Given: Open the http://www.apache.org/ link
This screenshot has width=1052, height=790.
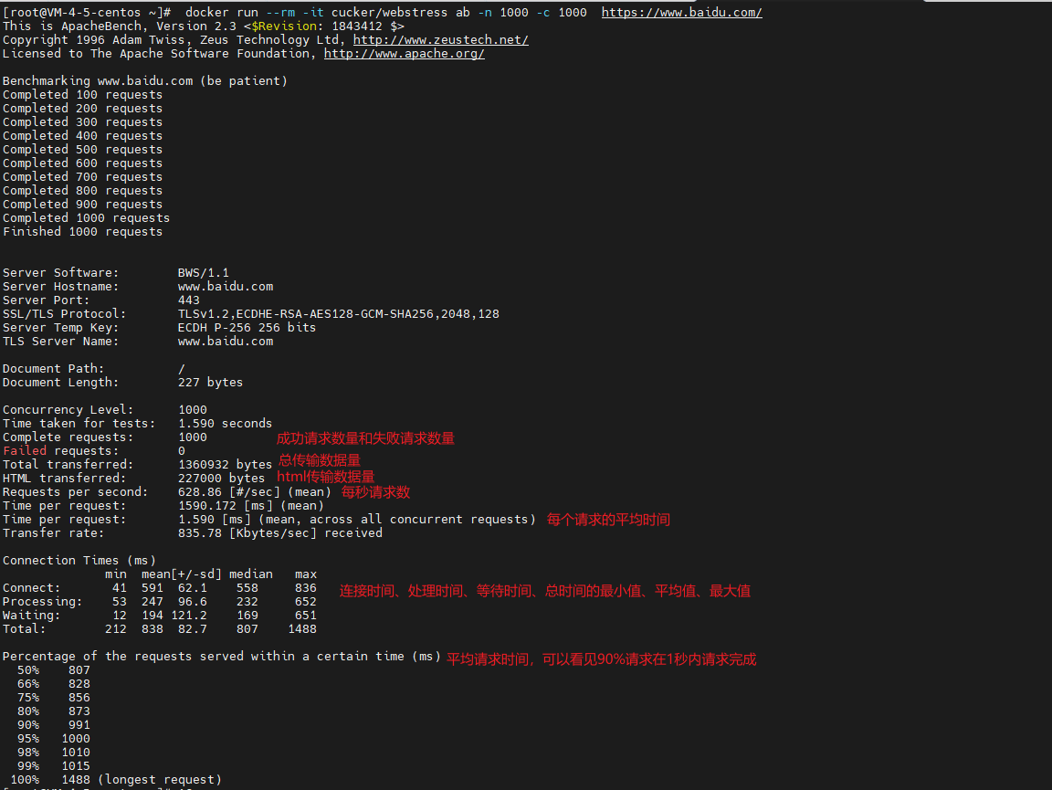Looking at the screenshot, I should [404, 53].
